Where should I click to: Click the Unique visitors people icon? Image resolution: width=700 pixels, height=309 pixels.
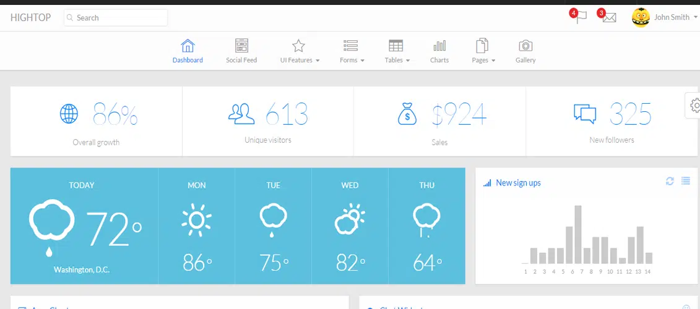tap(241, 113)
